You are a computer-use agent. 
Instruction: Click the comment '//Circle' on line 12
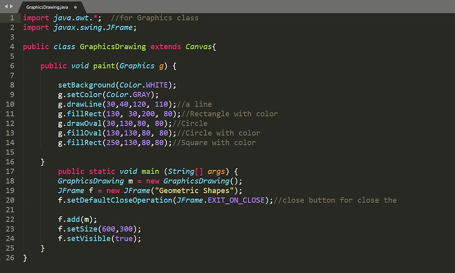coord(190,123)
